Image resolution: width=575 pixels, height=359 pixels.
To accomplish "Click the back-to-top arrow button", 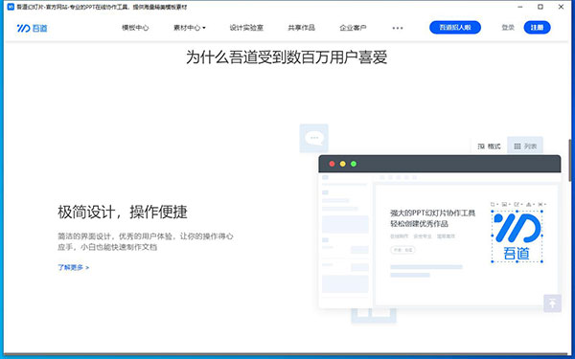I will pos(552,303).
